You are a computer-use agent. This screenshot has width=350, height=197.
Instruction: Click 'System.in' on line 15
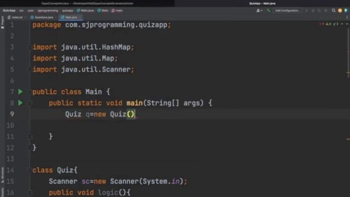click(x=161, y=181)
